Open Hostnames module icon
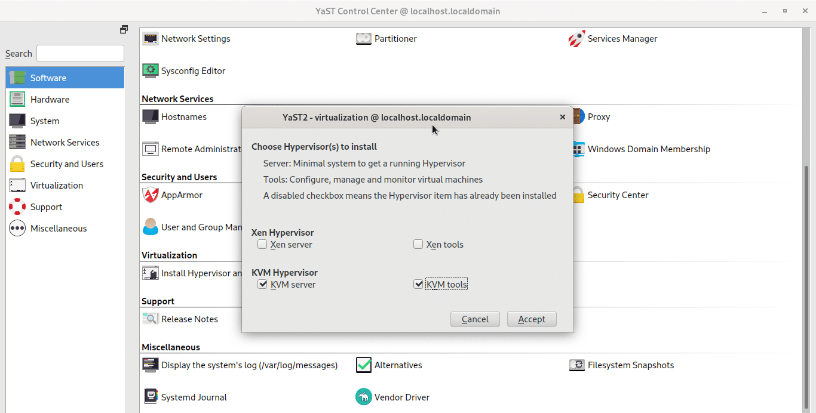 tap(151, 117)
